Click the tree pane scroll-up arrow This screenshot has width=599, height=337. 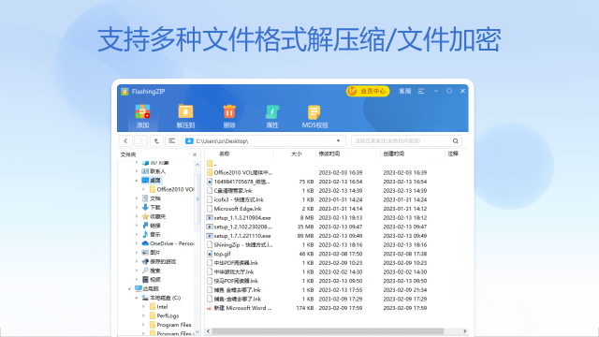click(x=197, y=165)
